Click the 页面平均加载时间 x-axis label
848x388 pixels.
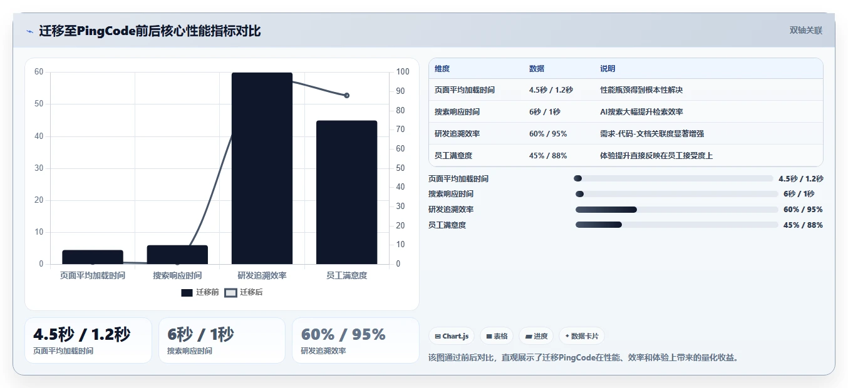(x=93, y=275)
